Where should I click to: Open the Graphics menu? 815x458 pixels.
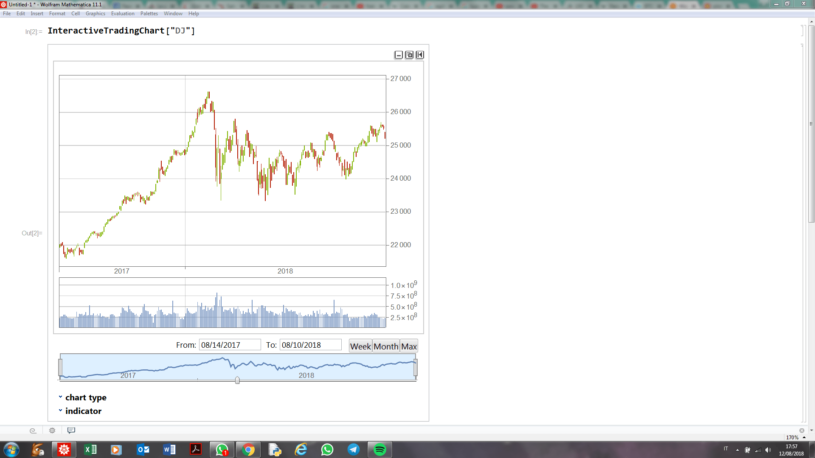click(96, 14)
